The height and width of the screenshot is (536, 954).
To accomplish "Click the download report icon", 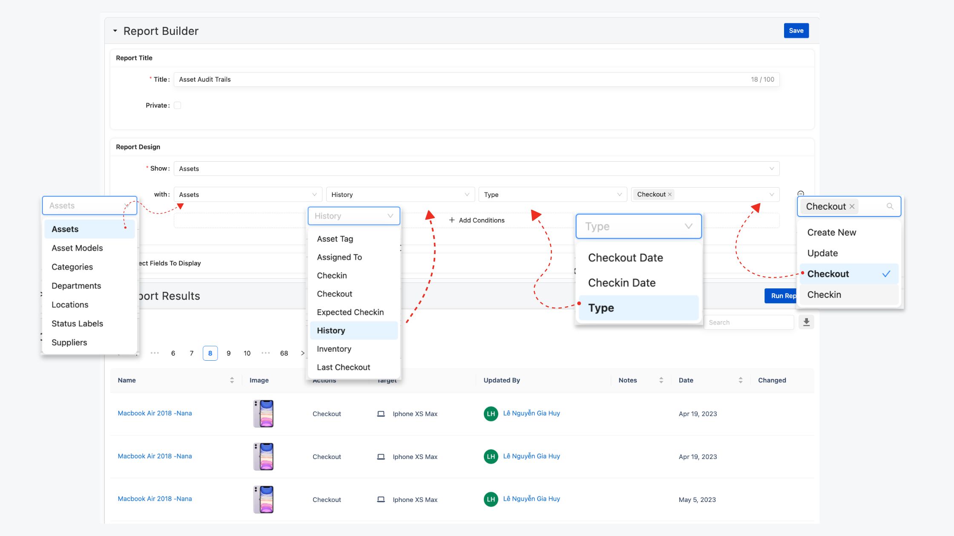I will [x=806, y=322].
